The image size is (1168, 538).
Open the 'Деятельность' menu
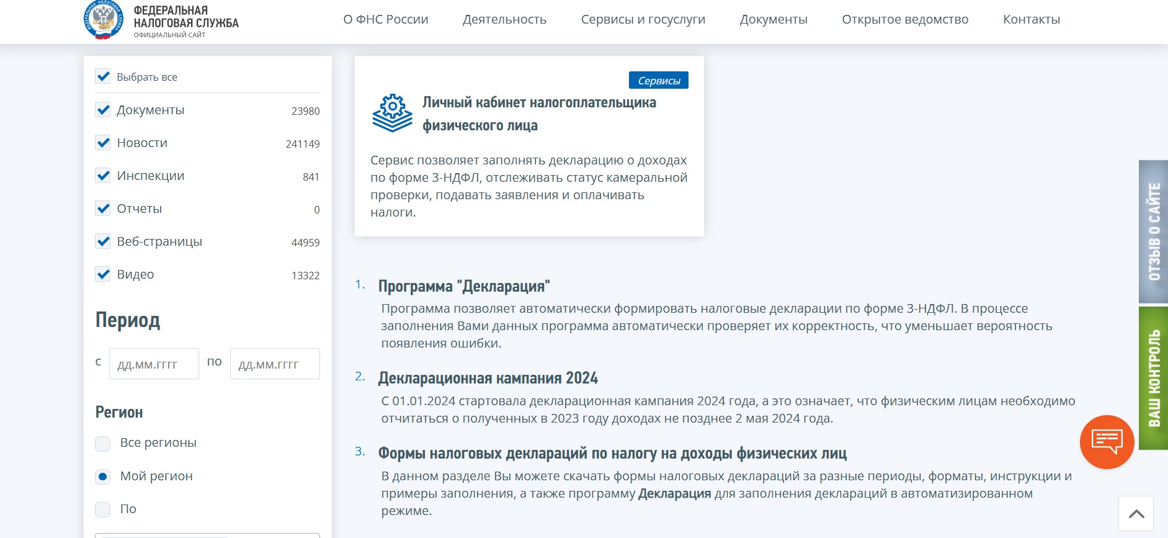pyautogui.click(x=504, y=19)
